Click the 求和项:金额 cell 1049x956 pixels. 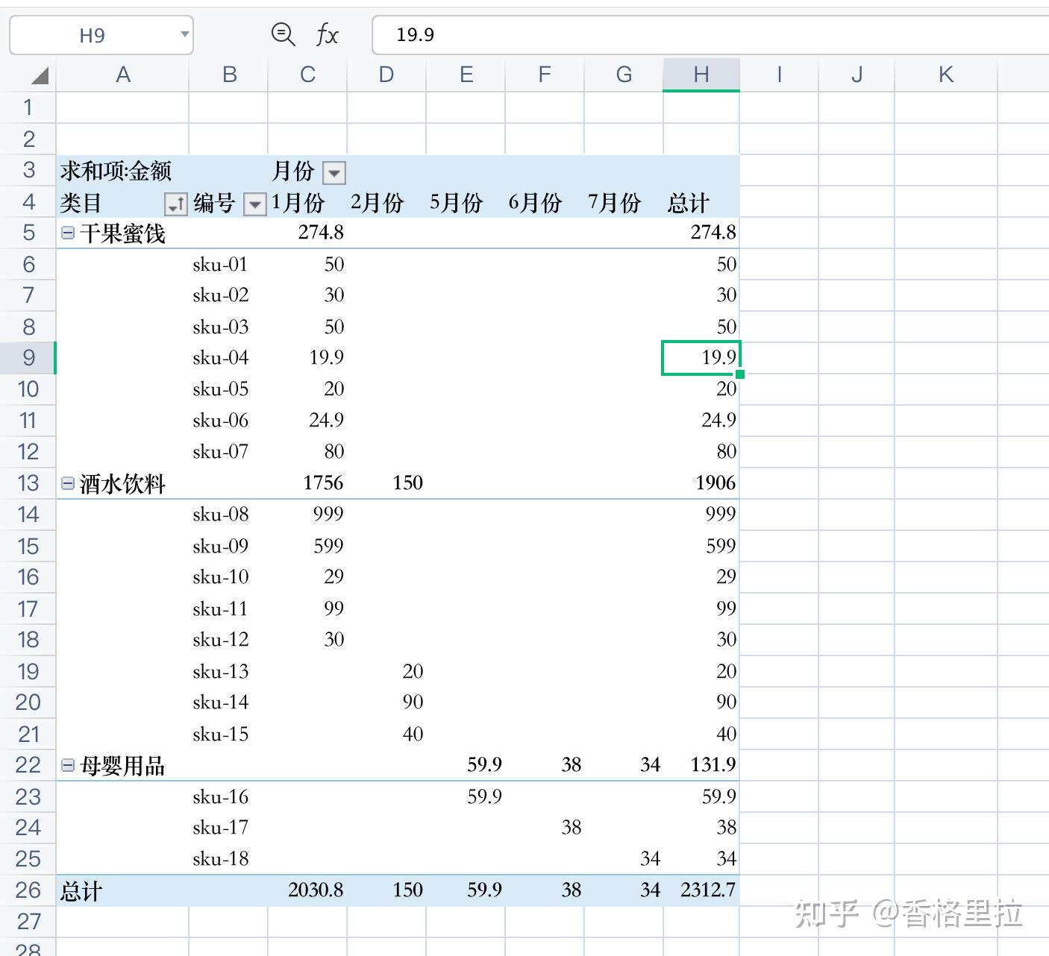116,172
